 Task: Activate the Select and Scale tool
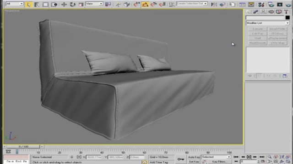coord(81,4)
